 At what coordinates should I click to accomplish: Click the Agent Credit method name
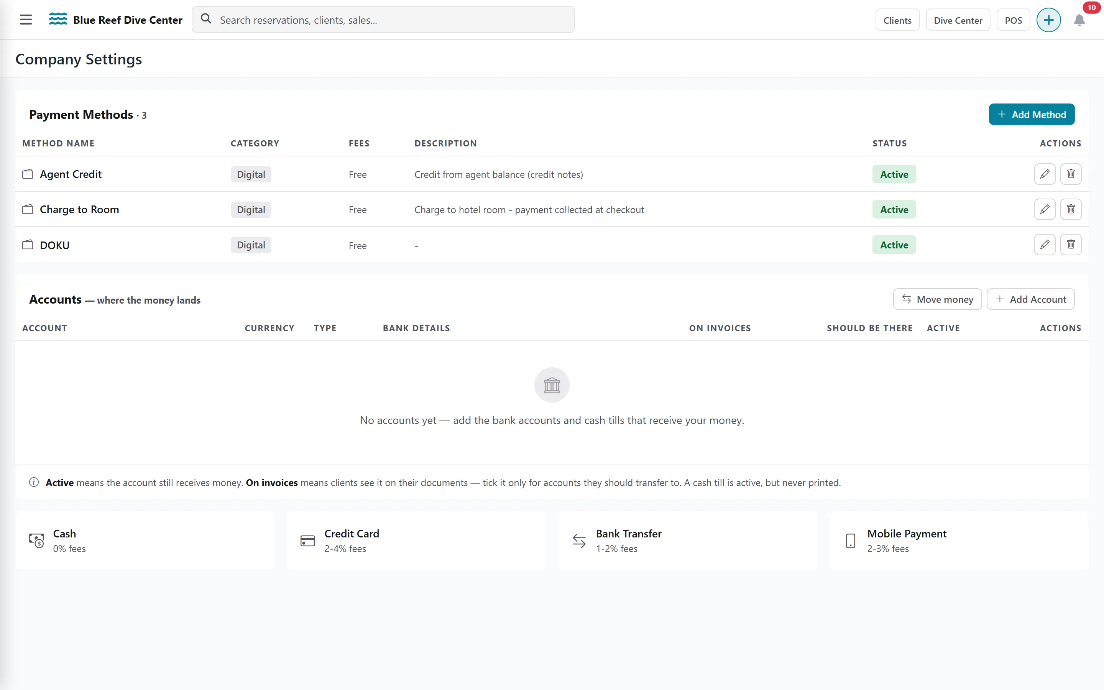71,174
